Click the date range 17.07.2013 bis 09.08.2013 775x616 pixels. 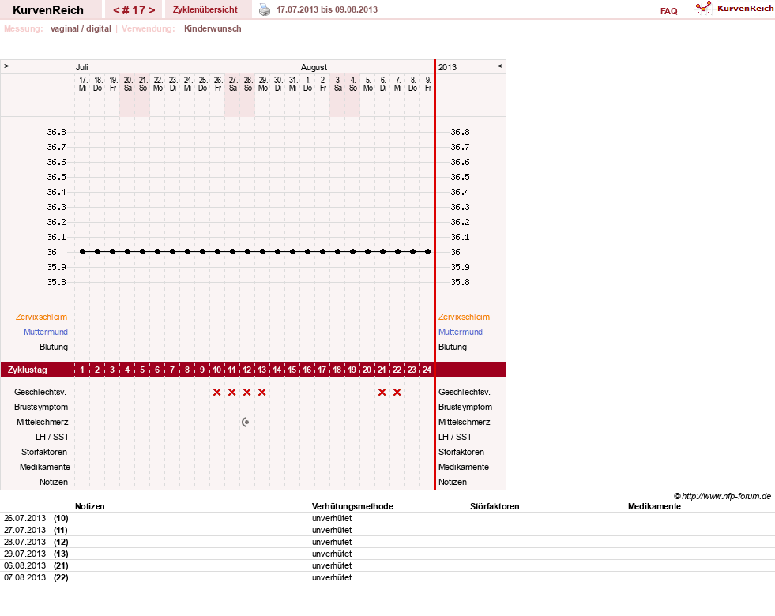tap(327, 9)
